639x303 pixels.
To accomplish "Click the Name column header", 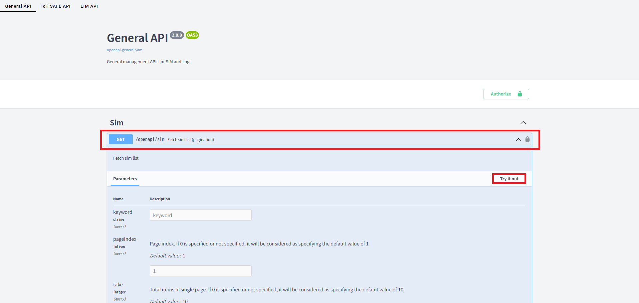I will [118, 199].
